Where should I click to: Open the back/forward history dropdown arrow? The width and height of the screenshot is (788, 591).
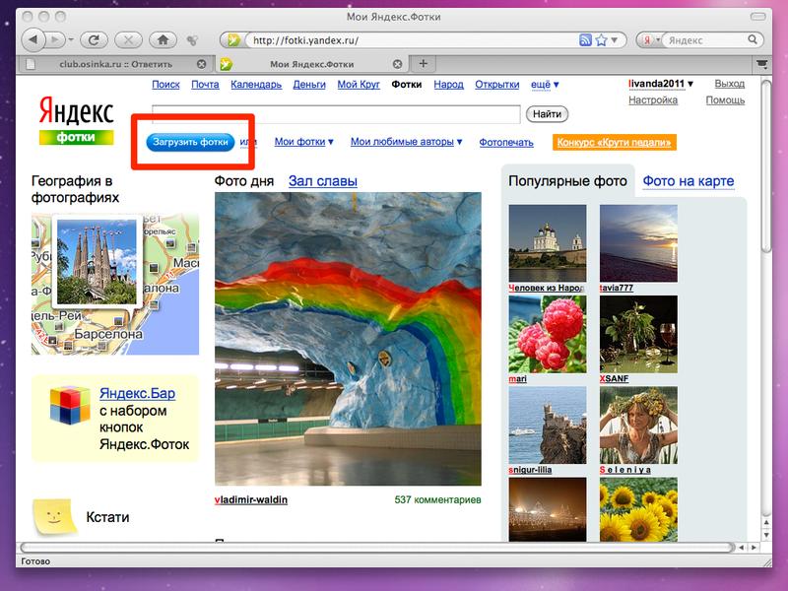click(x=71, y=40)
